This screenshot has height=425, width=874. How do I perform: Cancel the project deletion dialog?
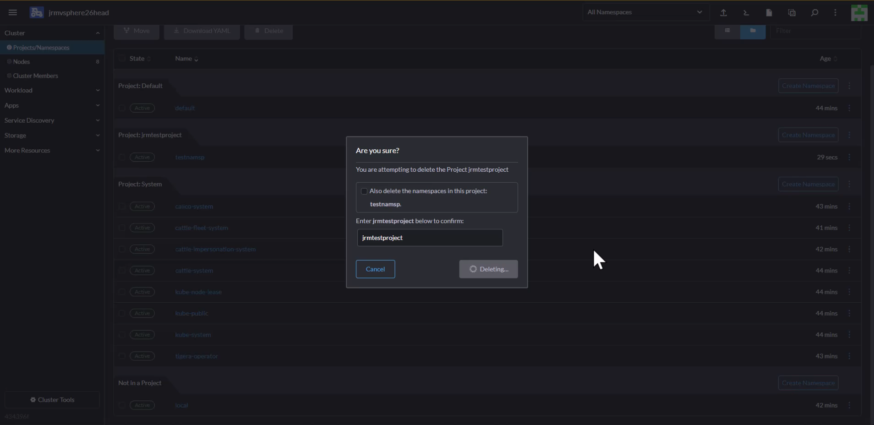pos(375,269)
